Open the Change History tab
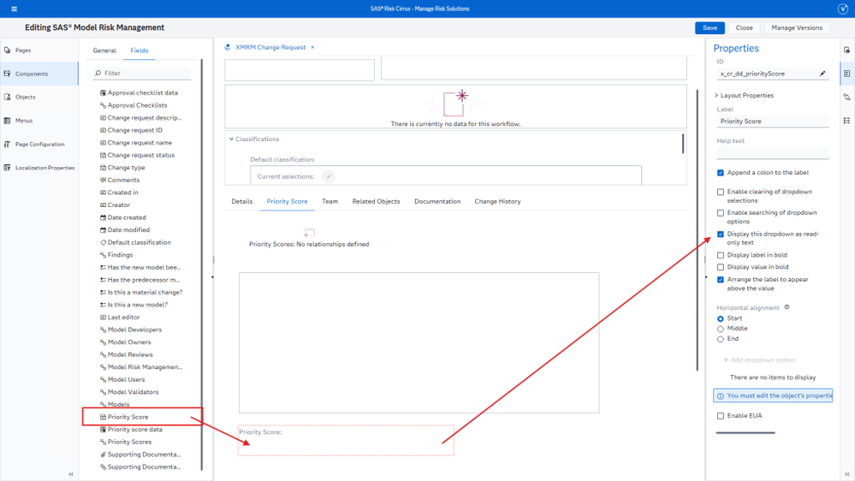 [497, 202]
